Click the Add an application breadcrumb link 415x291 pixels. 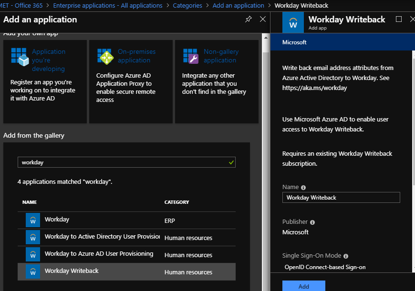(238, 6)
